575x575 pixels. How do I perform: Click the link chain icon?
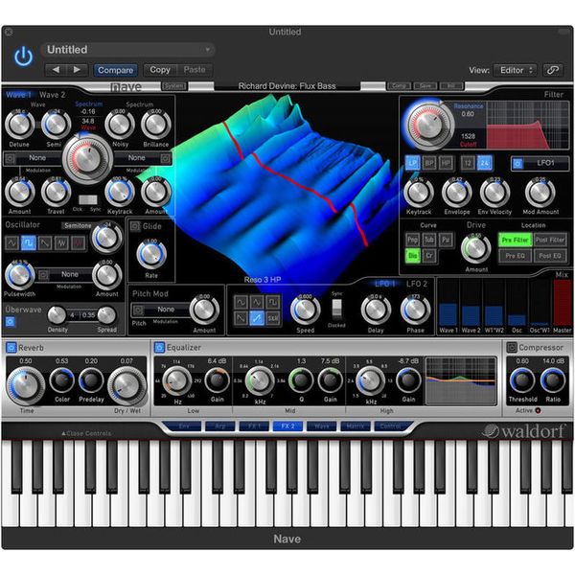pyautogui.click(x=553, y=70)
